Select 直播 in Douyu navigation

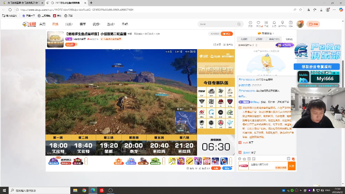tap(55, 24)
